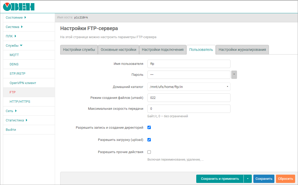Click Выйти to log out
Image resolution: width=298 pixels, height=185 pixels.
(x=11, y=130)
